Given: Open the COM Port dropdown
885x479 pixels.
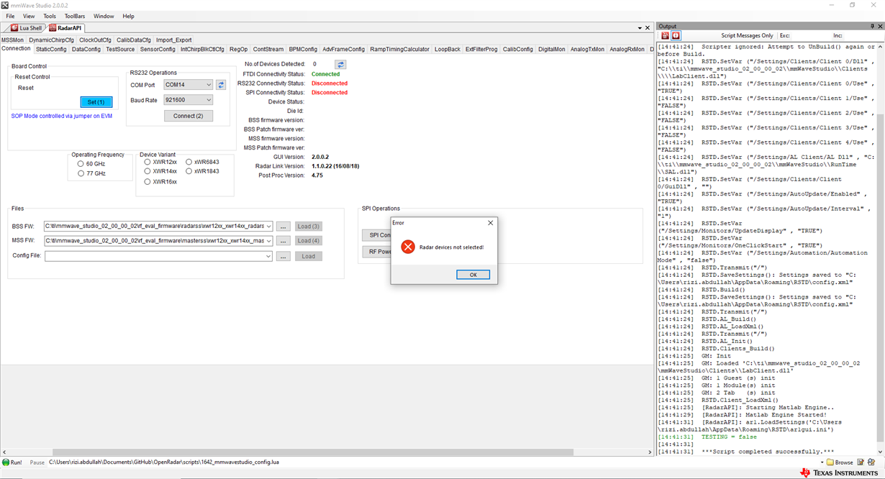Looking at the screenshot, I should point(208,85).
